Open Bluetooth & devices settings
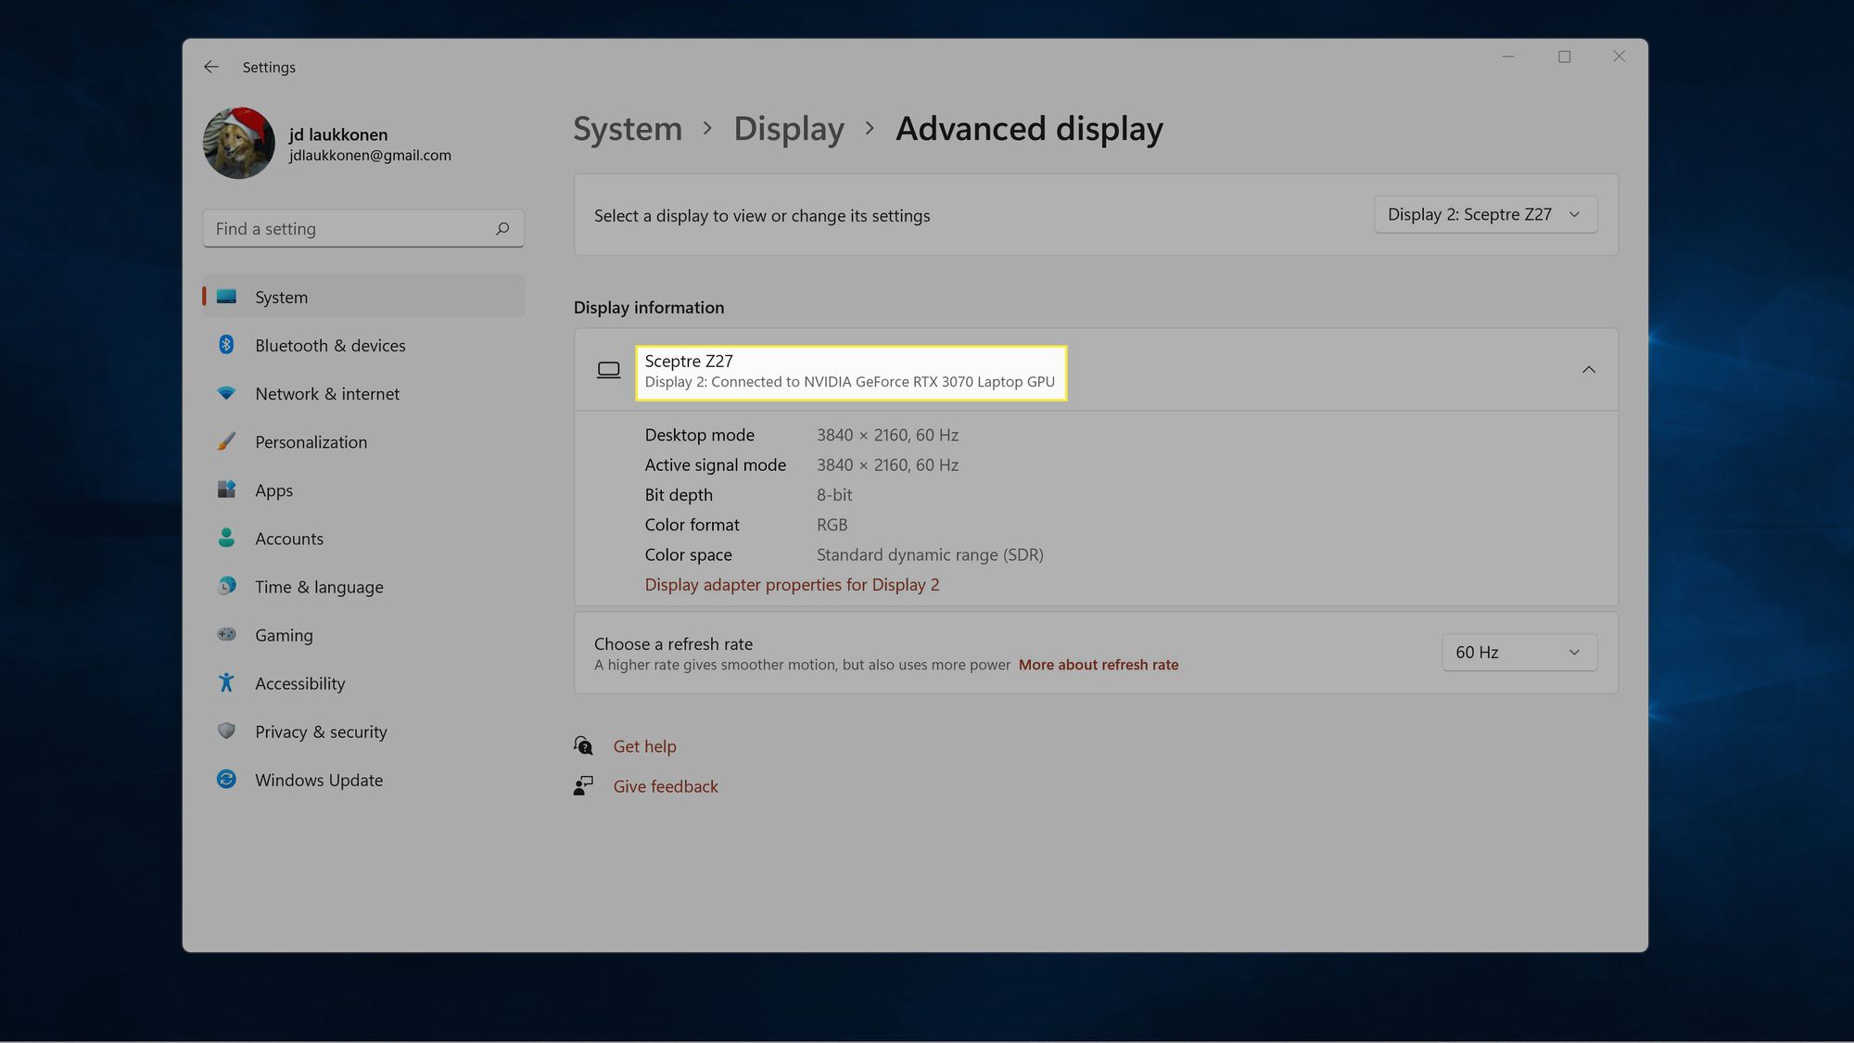 pos(363,345)
